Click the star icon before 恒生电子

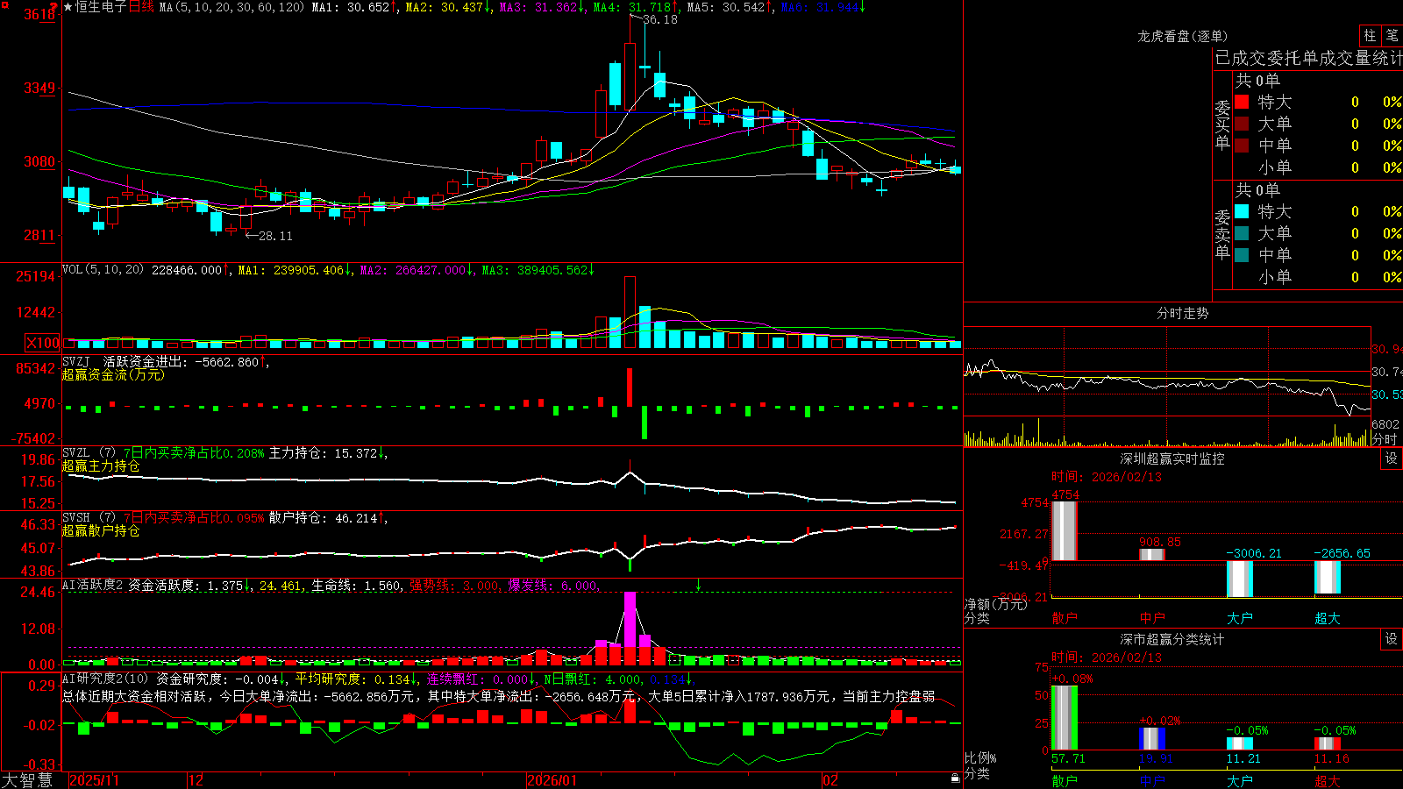coord(68,7)
